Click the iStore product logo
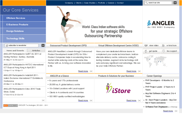182x136 pixels. [118, 88]
